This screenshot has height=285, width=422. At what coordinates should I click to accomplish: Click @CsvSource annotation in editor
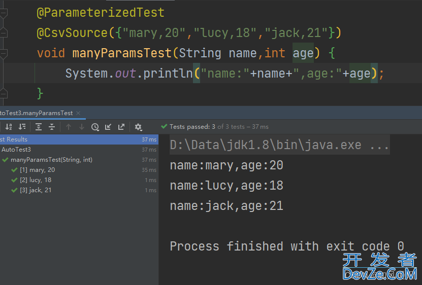click(72, 33)
